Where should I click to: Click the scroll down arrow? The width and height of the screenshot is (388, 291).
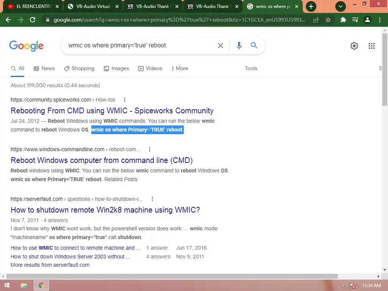385,270
